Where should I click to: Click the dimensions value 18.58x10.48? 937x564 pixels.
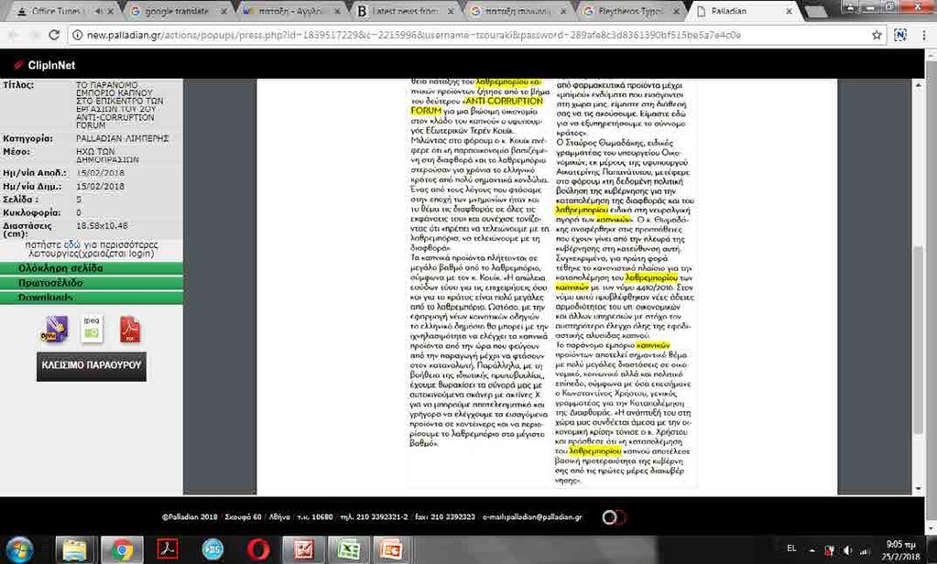click(x=102, y=226)
